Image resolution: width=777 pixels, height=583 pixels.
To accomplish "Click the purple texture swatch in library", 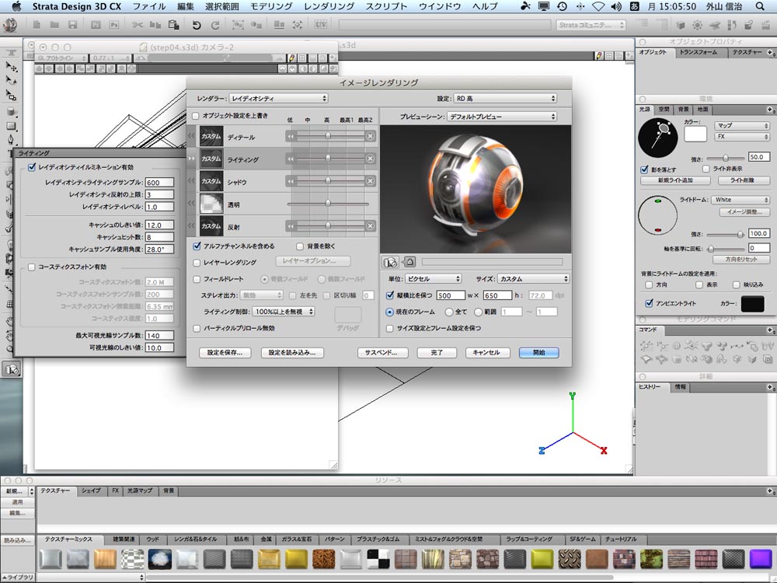I will 760,559.
